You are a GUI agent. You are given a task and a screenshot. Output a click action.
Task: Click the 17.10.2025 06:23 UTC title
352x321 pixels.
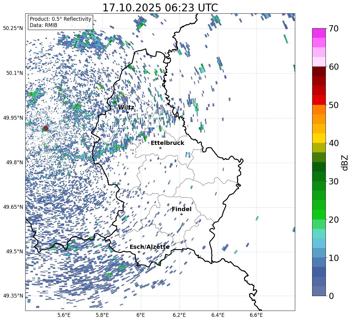[160, 8]
